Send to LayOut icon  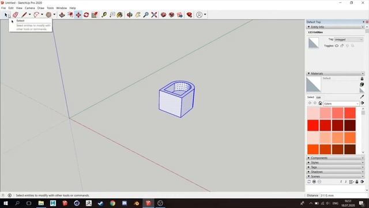tap(180, 15)
